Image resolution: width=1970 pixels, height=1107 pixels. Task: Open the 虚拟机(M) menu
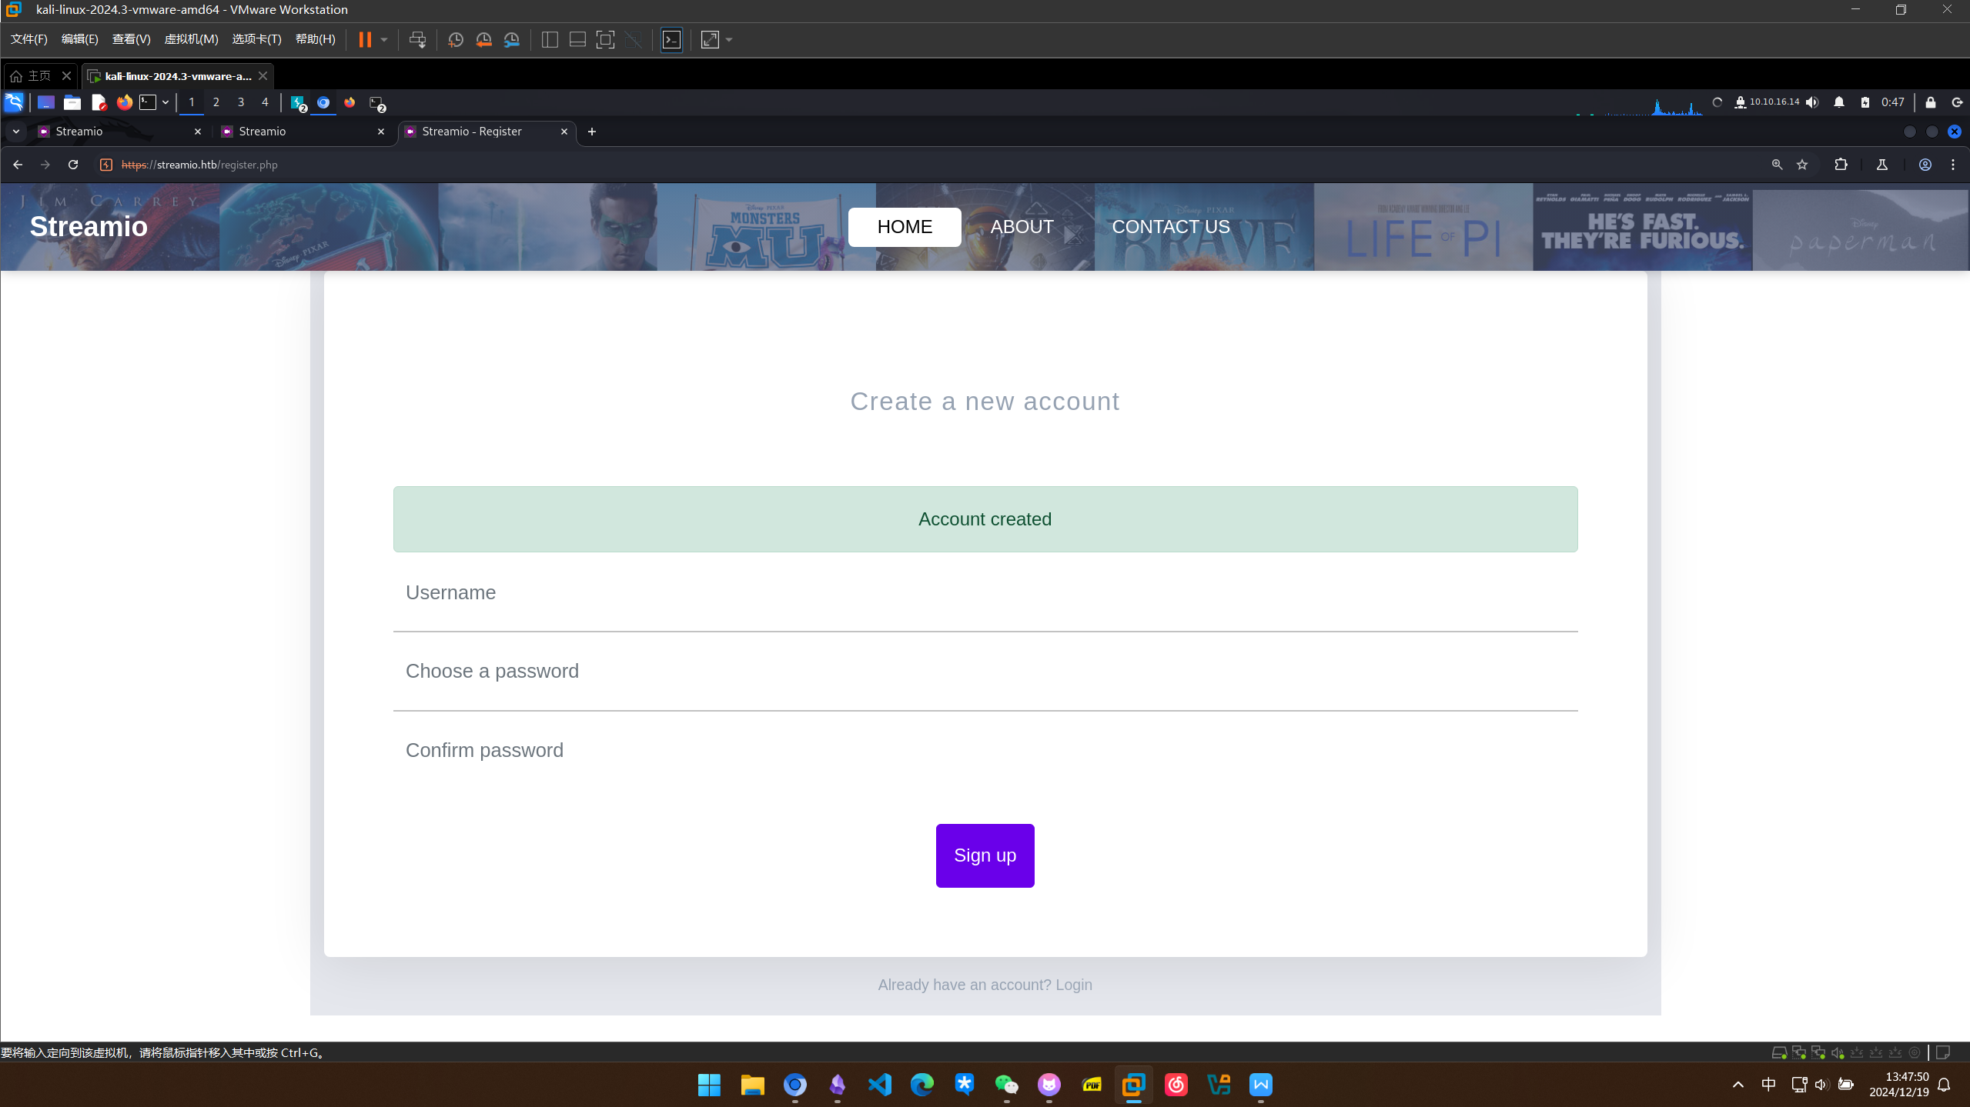point(191,39)
